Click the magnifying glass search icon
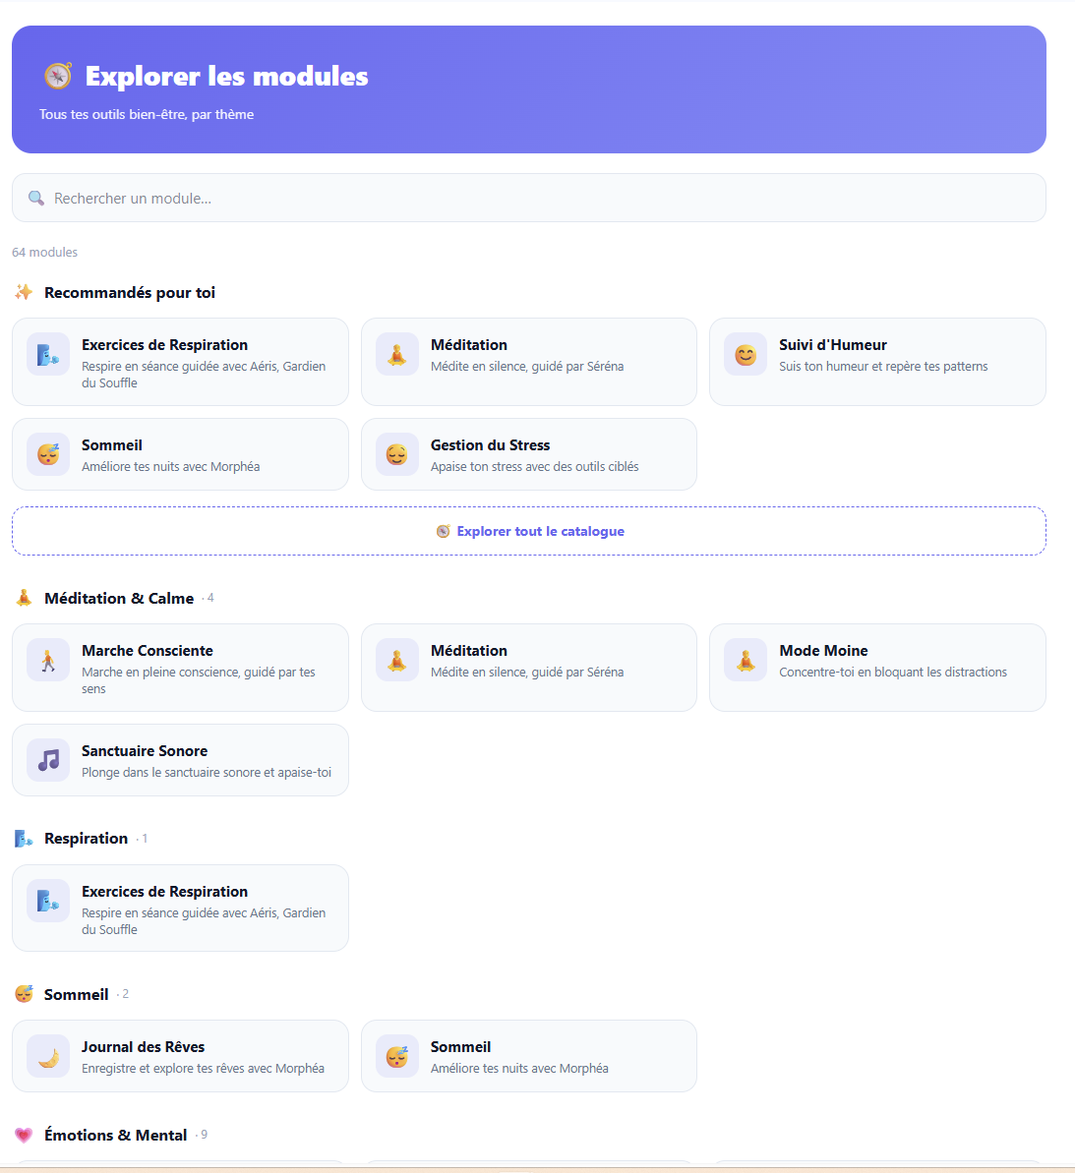Screen dimensions: 1075x1173 (36, 199)
